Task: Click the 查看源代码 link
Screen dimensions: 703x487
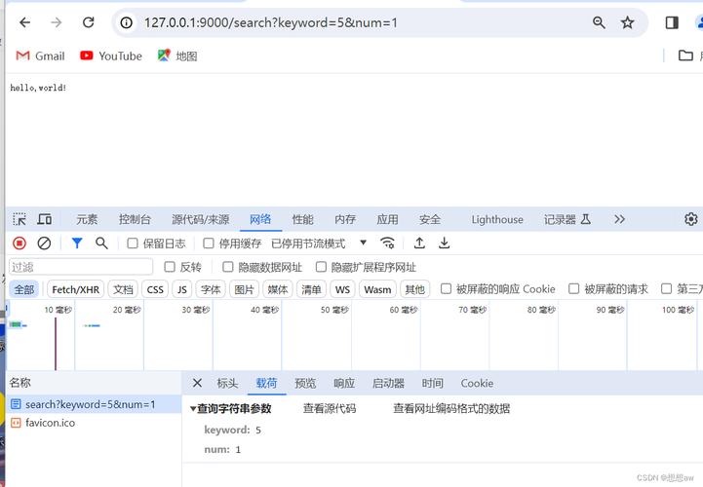Action: [330, 409]
